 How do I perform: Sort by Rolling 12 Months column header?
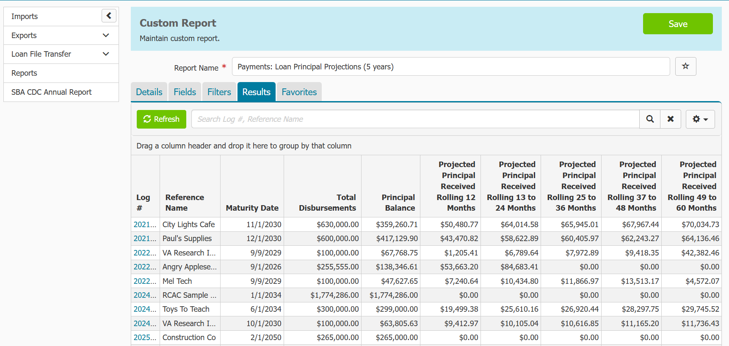pos(450,186)
